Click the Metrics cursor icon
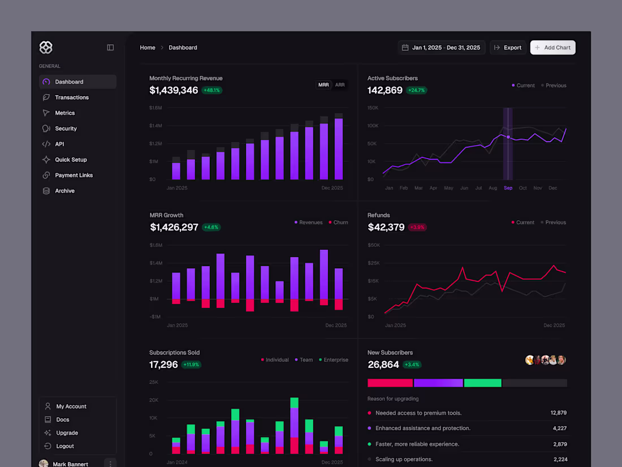The height and width of the screenshot is (467, 622). [x=46, y=113]
